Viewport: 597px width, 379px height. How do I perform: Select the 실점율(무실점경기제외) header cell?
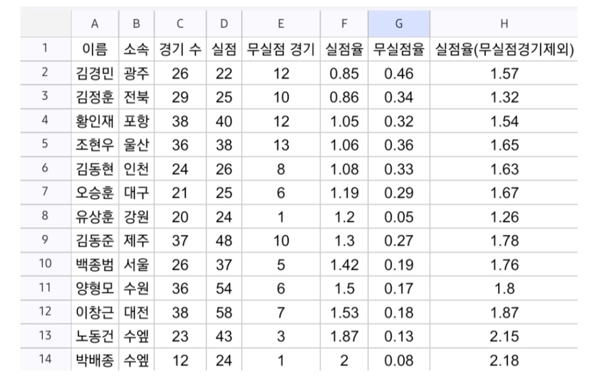504,50
